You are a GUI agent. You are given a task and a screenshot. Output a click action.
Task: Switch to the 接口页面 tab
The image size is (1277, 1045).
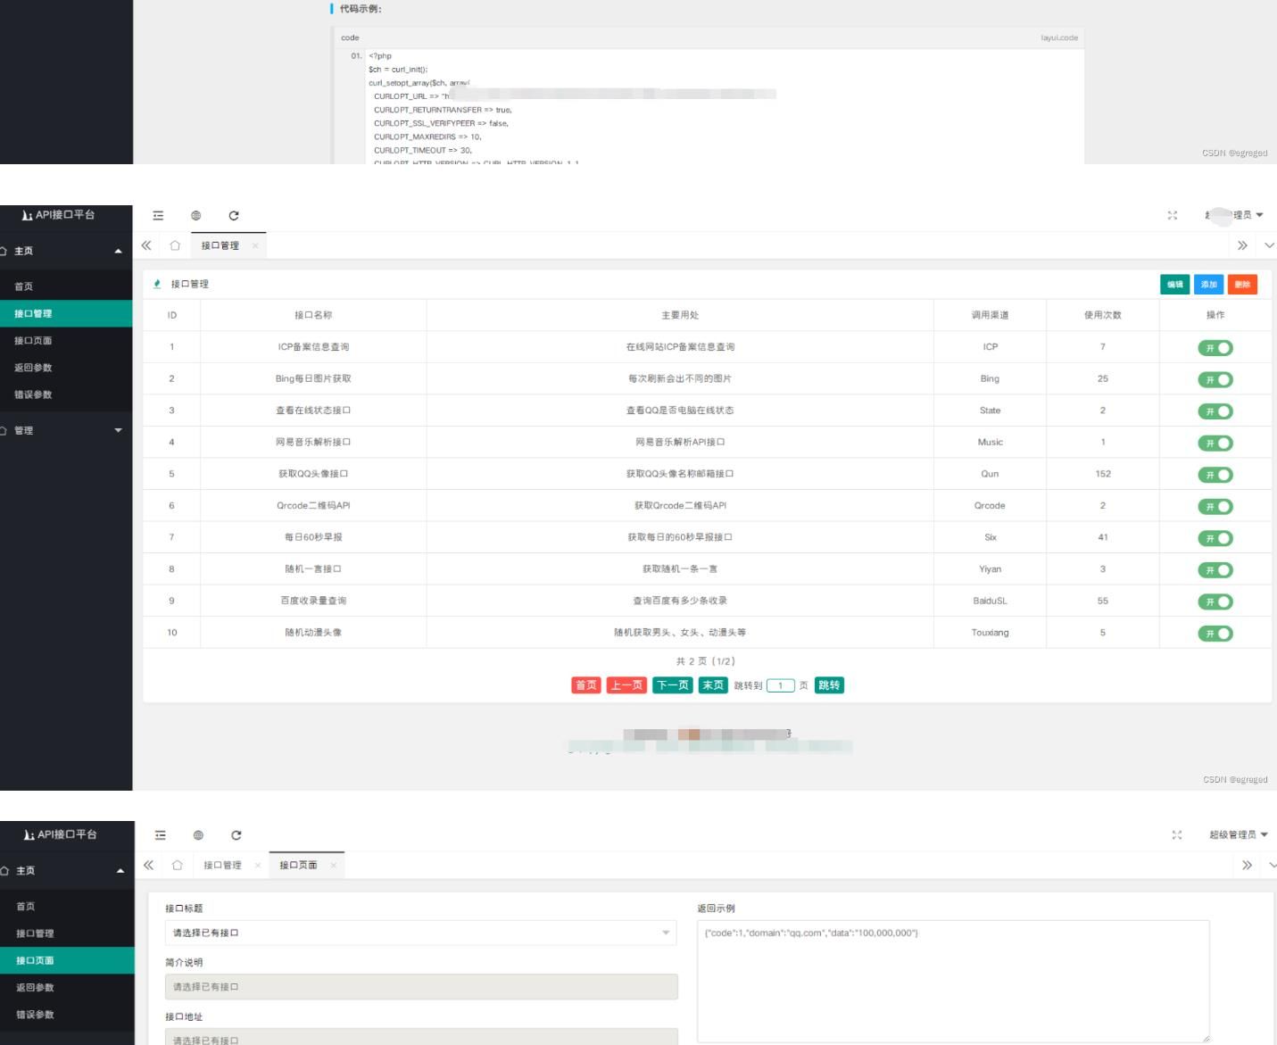tap(298, 866)
